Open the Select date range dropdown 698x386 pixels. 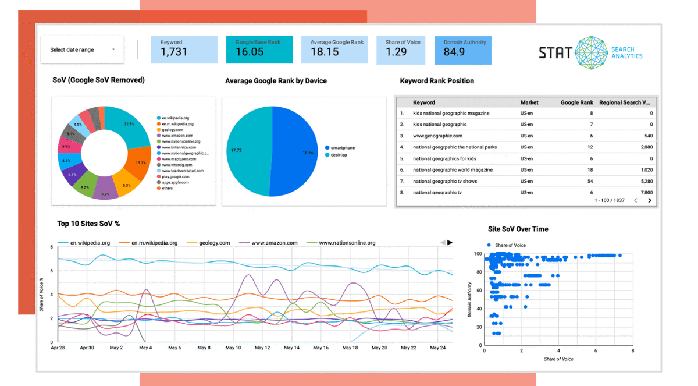[83, 50]
